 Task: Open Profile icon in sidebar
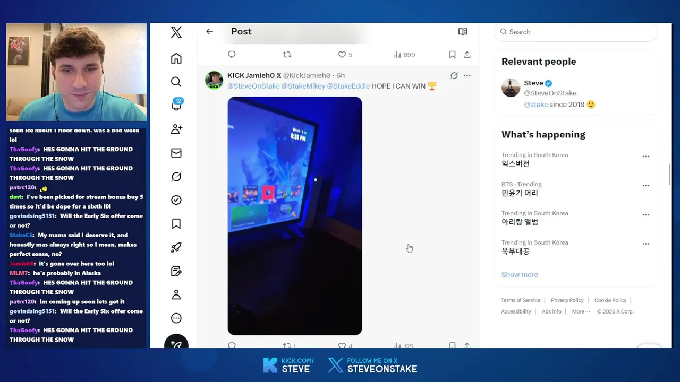(x=176, y=294)
